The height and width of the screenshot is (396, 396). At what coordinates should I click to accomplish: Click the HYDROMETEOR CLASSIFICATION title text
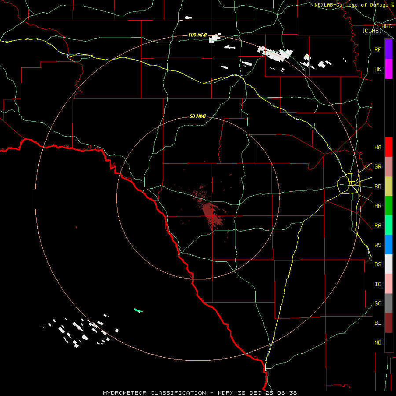pos(154,393)
